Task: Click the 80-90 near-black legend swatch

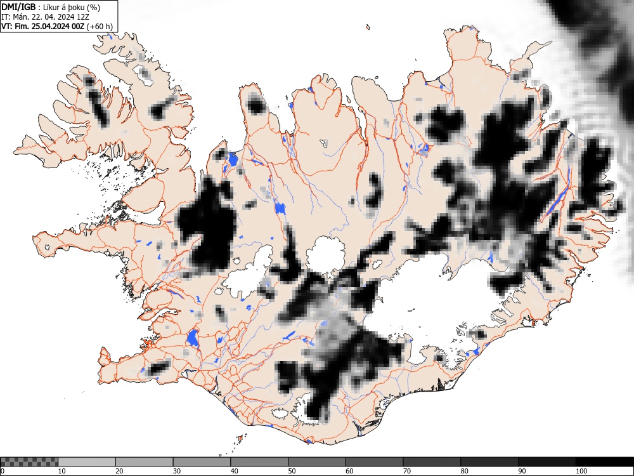Action: pos(489,462)
